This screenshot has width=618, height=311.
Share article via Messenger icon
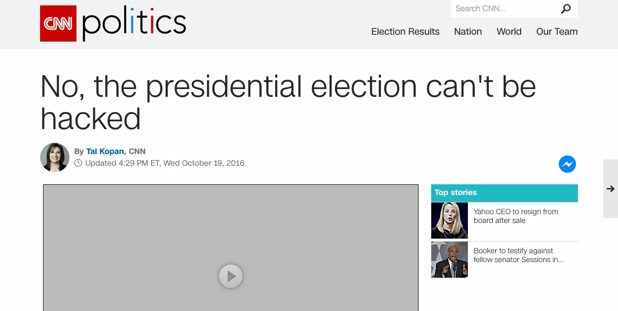pos(567,164)
